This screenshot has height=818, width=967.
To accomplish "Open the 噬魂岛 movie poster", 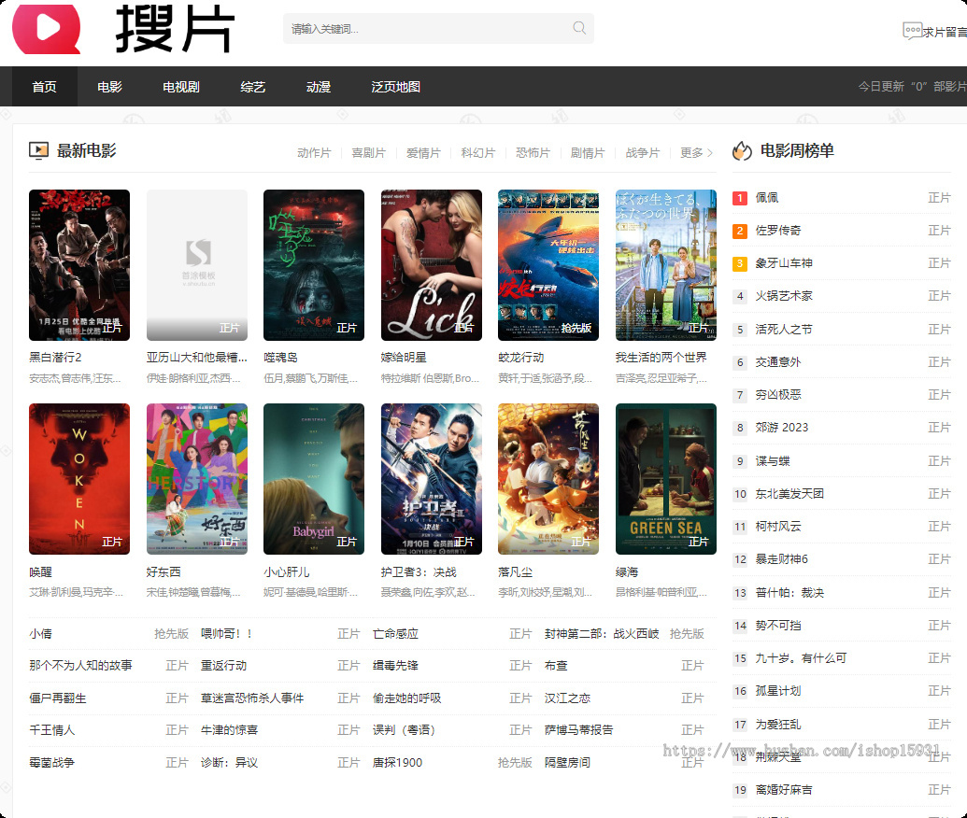I will point(314,265).
